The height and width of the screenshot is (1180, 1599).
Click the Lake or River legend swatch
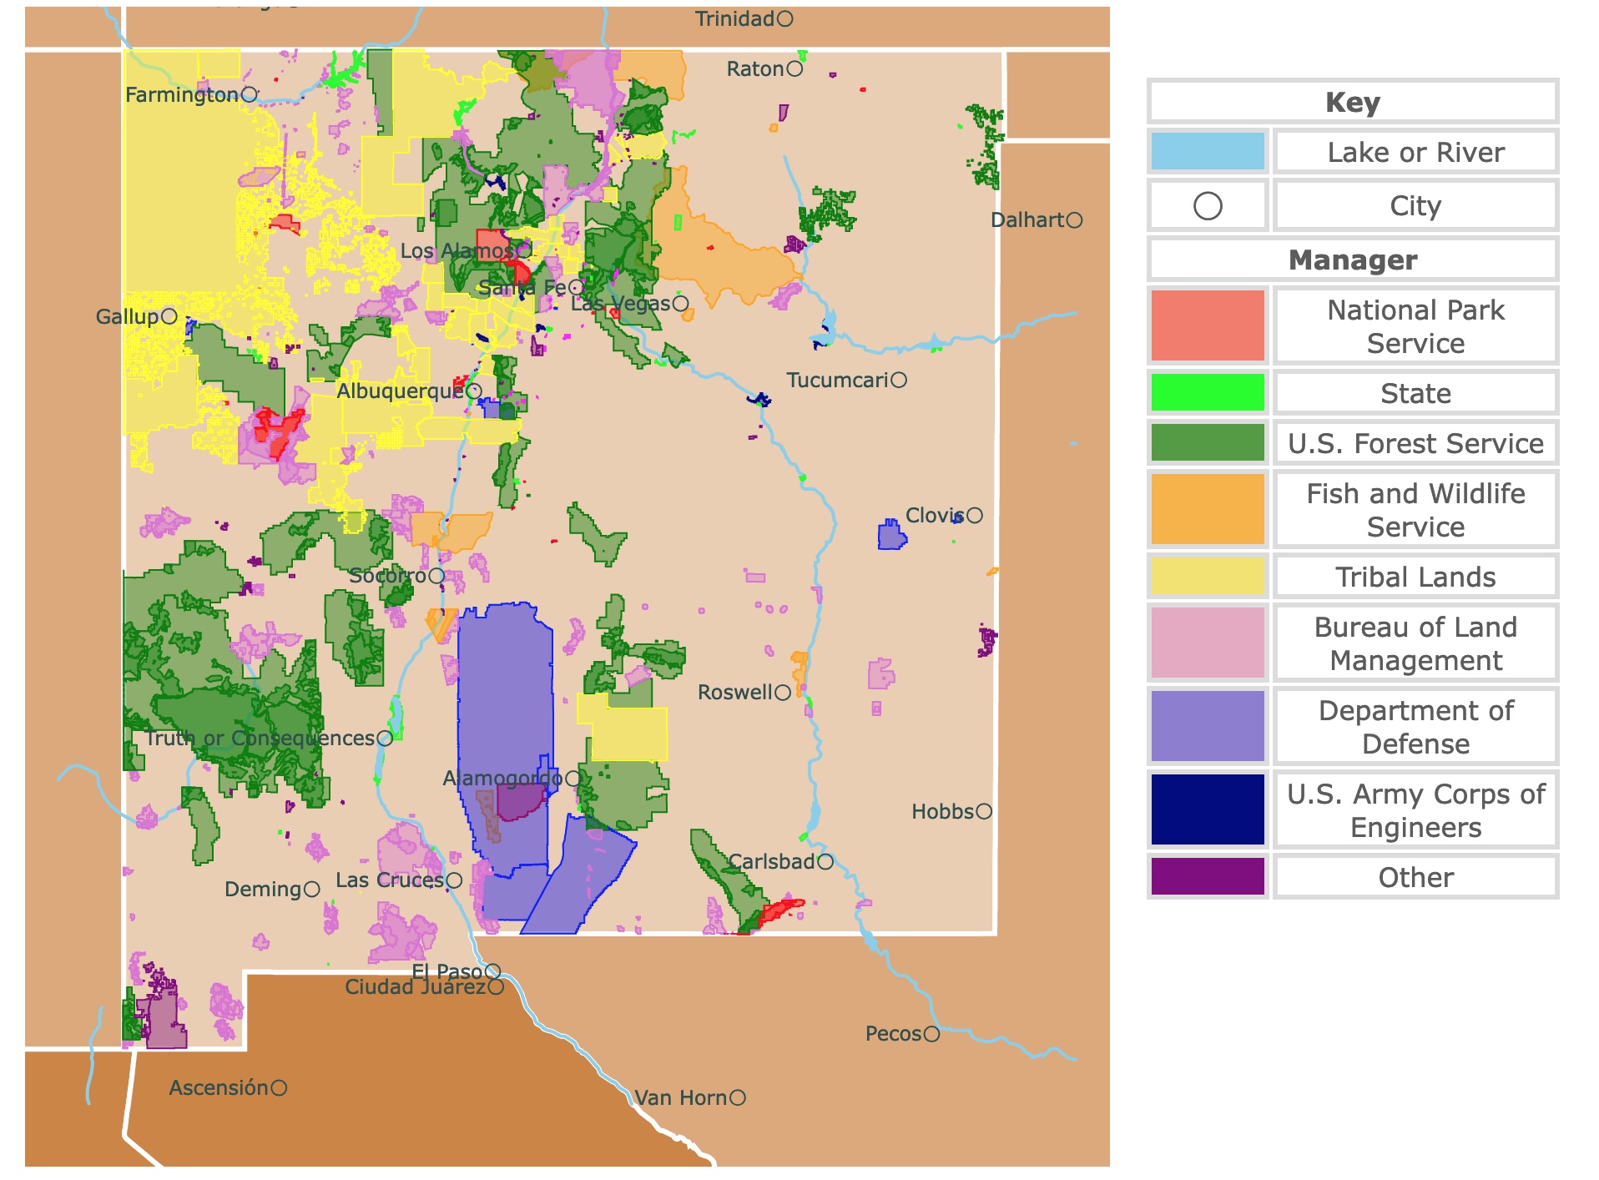pos(1207,152)
